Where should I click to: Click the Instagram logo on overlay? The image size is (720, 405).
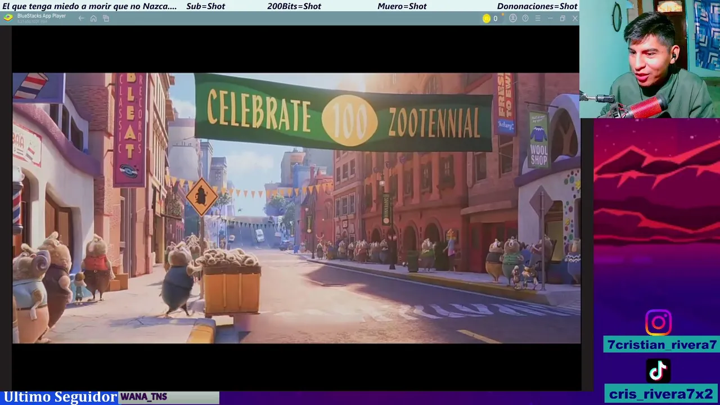click(x=658, y=323)
